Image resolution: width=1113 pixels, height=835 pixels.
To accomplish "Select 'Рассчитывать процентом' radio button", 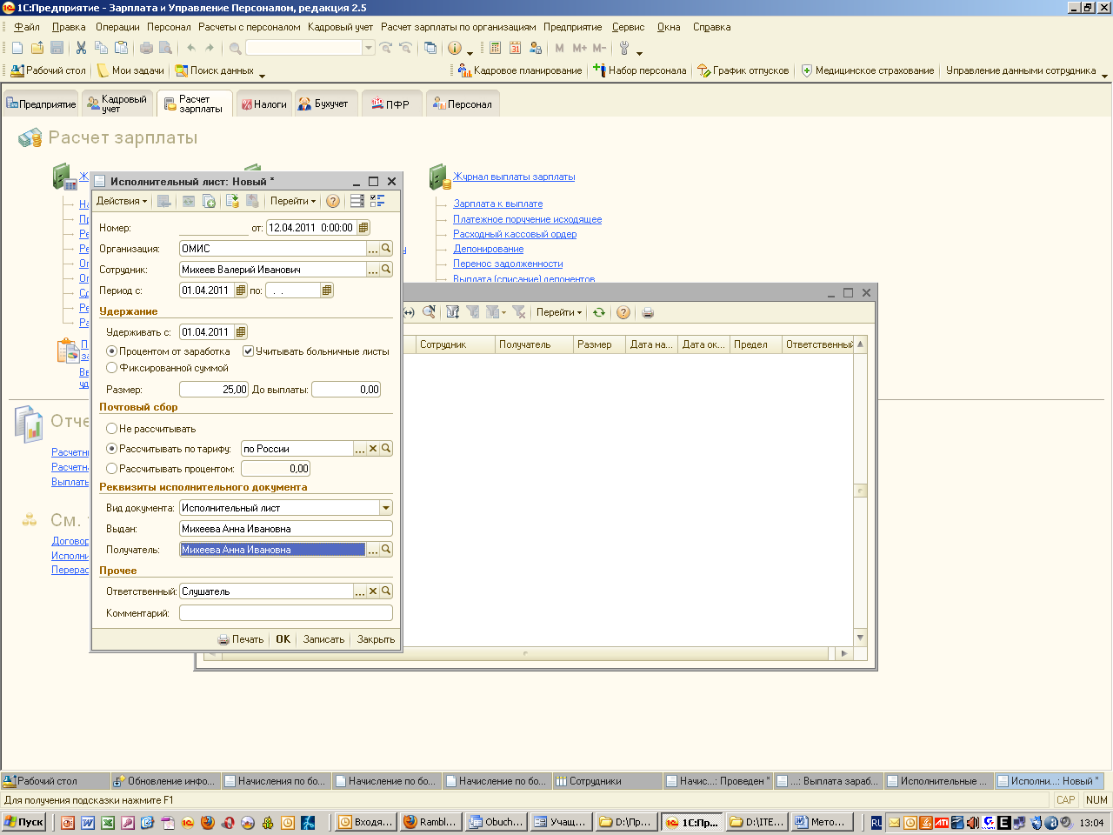I will click(x=111, y=469).
